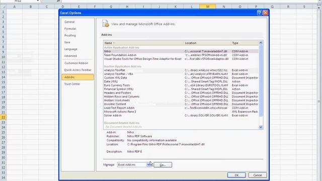Select the Euro Currency Tools row
This screenshot has width=322, height=181.
click(x=181, y=85)
